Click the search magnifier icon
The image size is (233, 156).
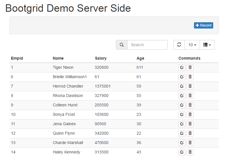click(x=122, y=45)
